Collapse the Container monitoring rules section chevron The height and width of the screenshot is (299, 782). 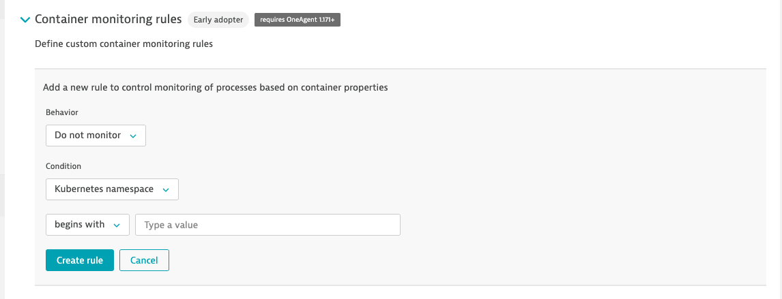pyautogui.click(x=25, y=20)
